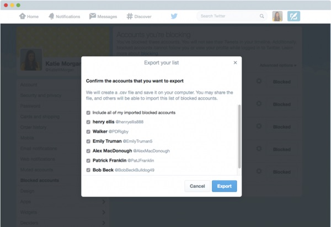
Task: Expand the Advanced options dropdown
Action: [278, 65]
